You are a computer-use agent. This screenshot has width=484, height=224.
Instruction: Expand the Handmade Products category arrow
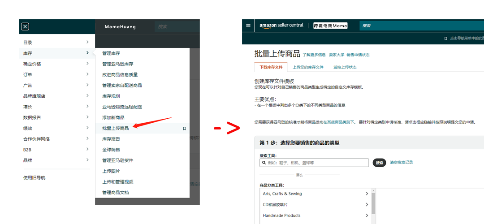point(367,215)
